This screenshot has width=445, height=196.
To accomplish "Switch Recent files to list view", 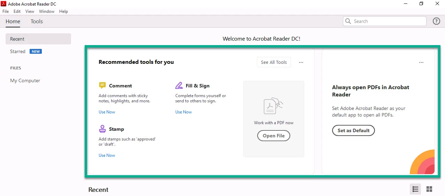I will click(x=415, y=189).
